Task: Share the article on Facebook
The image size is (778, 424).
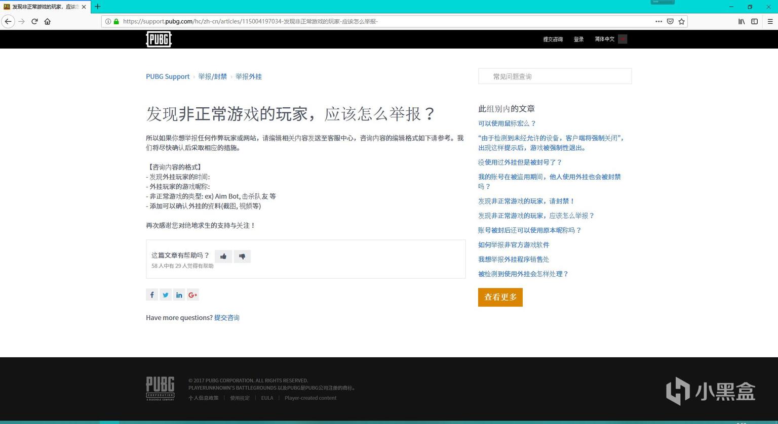Action: click(x=152, y=294)
